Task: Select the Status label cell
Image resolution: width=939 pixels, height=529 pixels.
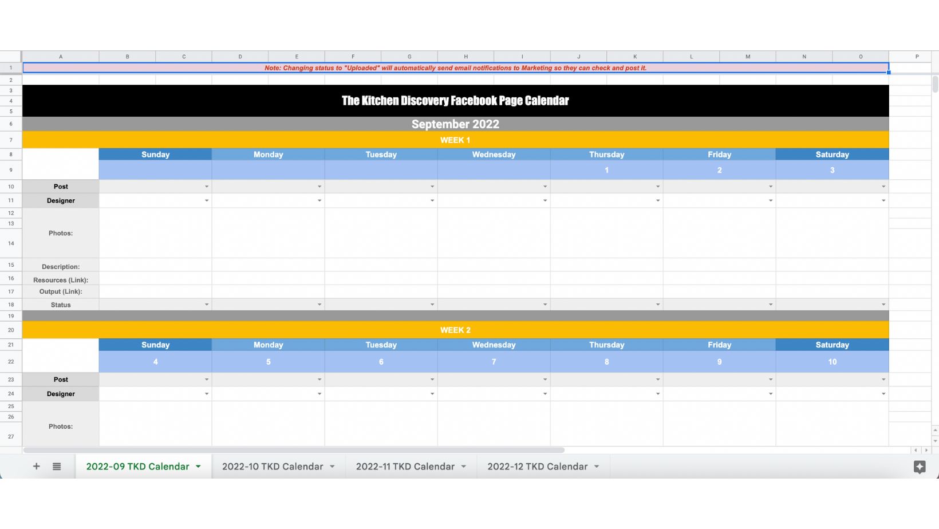Action: click(61, 305)
